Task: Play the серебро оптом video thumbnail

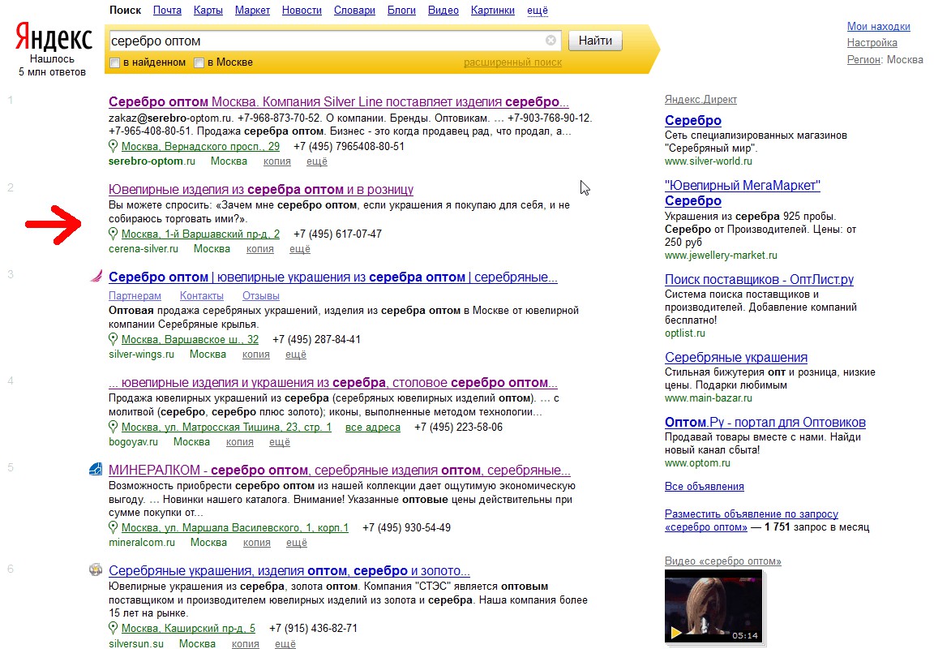Action: click(x=713, y=605)
